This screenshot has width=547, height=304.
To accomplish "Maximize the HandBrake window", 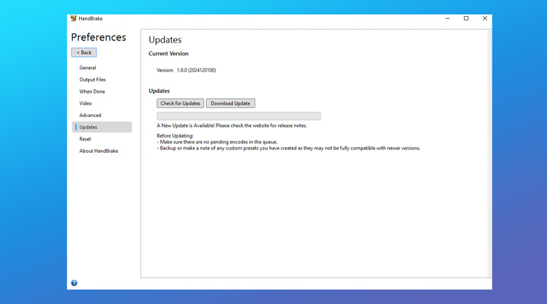I will coord(466,18).
